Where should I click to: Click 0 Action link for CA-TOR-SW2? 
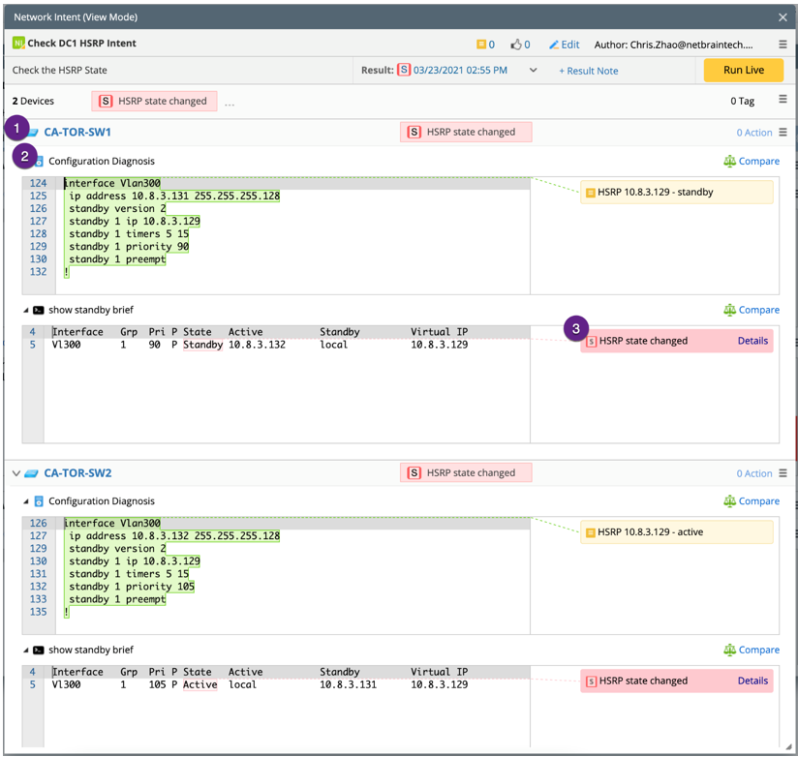[753, 473]
